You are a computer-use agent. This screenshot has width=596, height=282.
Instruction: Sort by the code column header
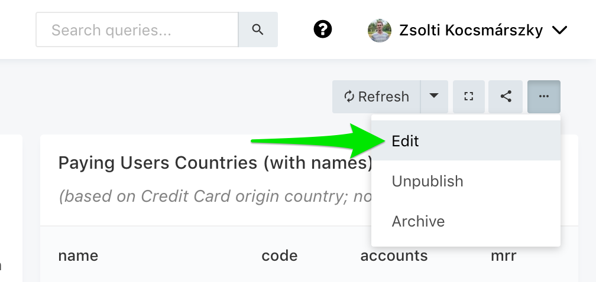pos(279,255)
